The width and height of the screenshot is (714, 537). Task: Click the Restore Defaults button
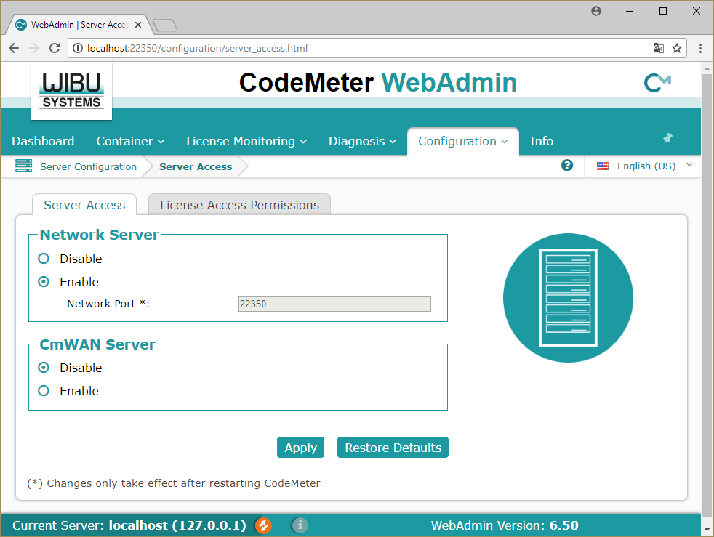point(393,448)
